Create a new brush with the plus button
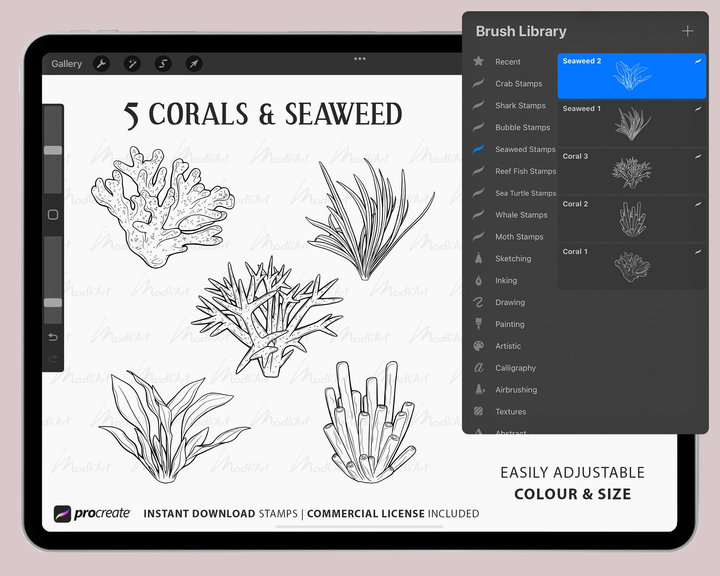The height and width of the screenshot is (576, 720). [x=688, y=31]
